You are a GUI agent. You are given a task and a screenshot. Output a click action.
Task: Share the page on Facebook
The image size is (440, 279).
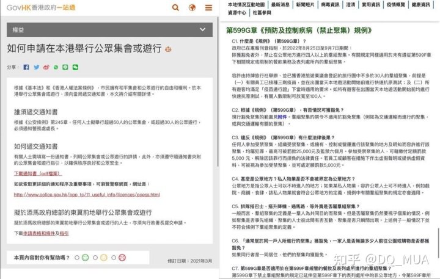click(27, 67)
